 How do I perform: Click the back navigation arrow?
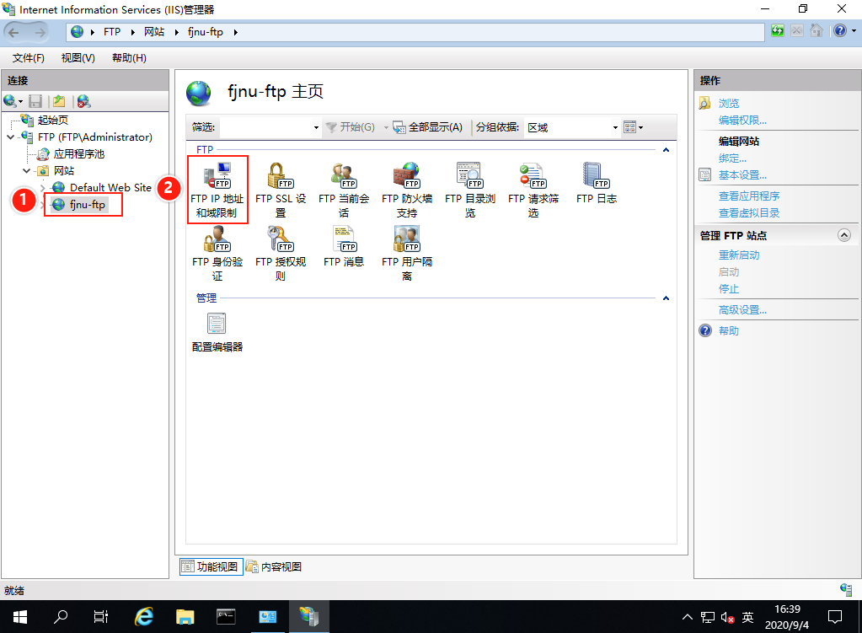click(13, 32)
